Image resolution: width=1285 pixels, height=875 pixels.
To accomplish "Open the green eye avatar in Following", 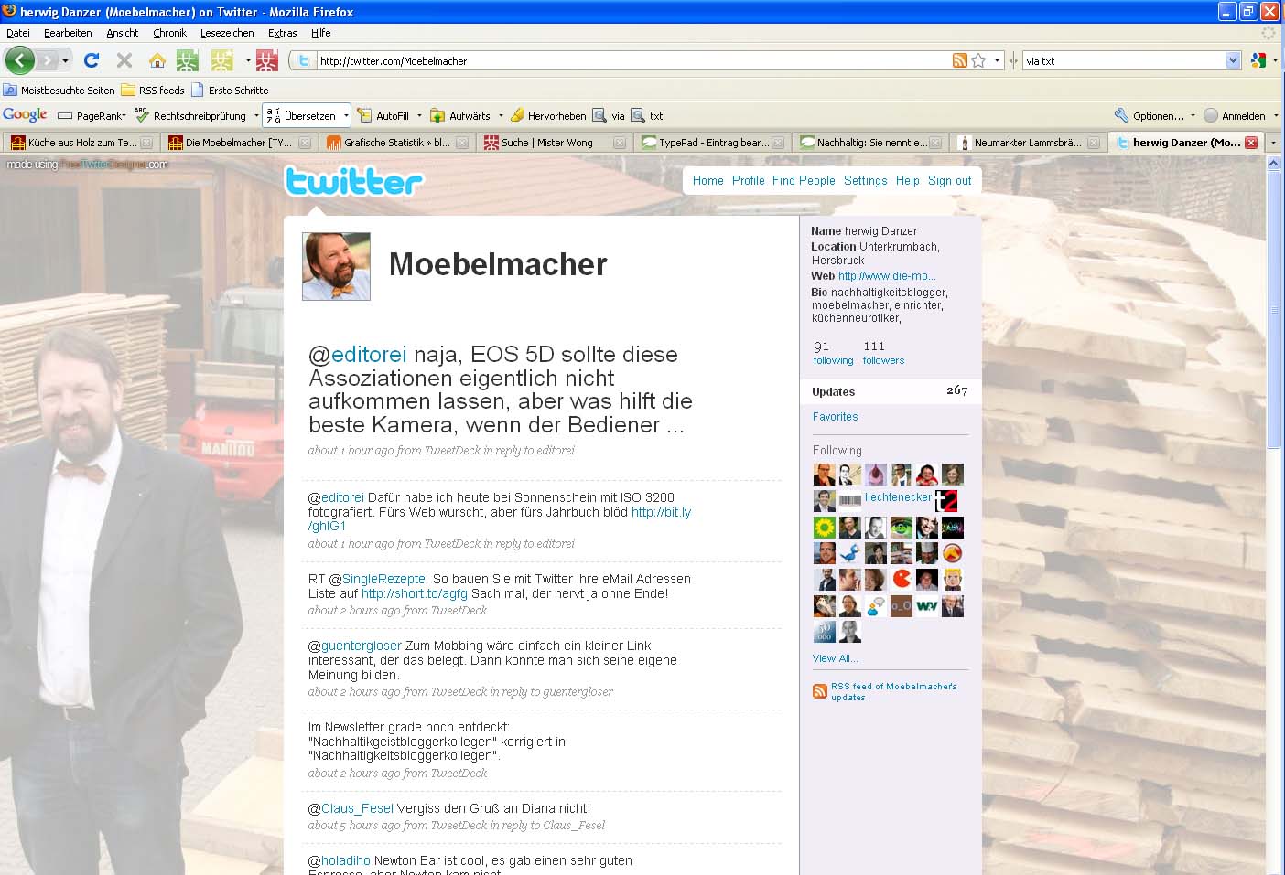I will [902, 528].
